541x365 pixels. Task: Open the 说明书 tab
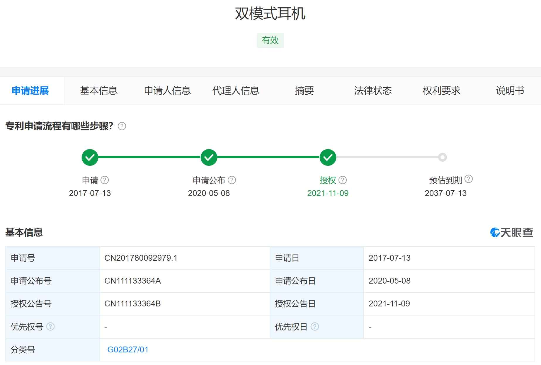click(x=510, y=91)
